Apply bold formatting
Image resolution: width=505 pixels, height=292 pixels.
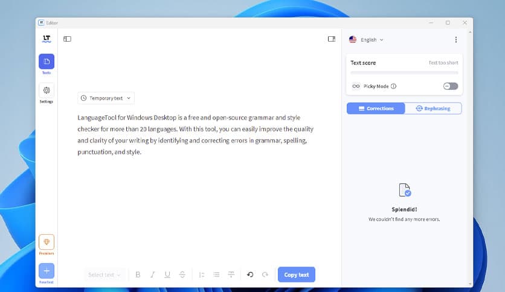click(138, 275)
